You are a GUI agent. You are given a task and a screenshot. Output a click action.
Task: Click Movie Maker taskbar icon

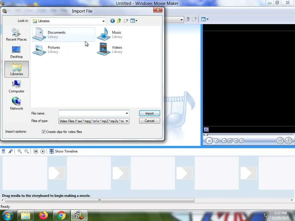point(79,215)
